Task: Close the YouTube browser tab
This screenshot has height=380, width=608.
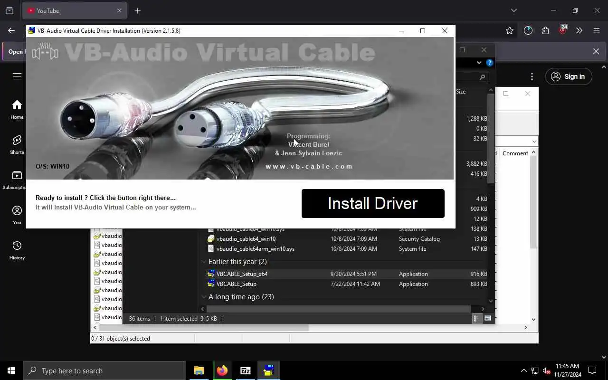Action: (x=119, y=10)
